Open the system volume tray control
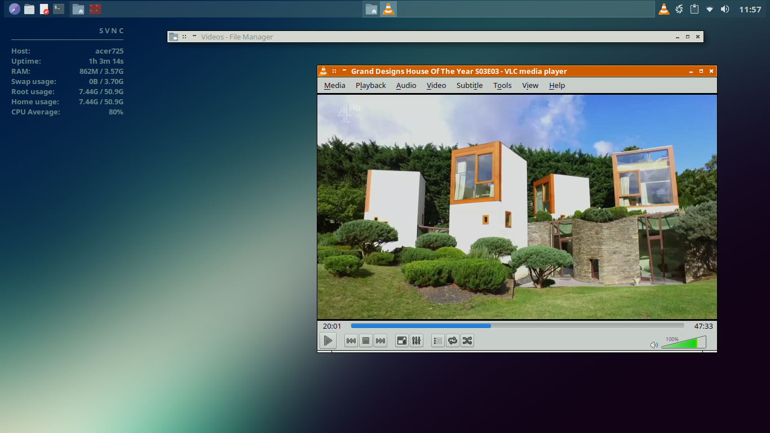 click(x=725, y=9)
